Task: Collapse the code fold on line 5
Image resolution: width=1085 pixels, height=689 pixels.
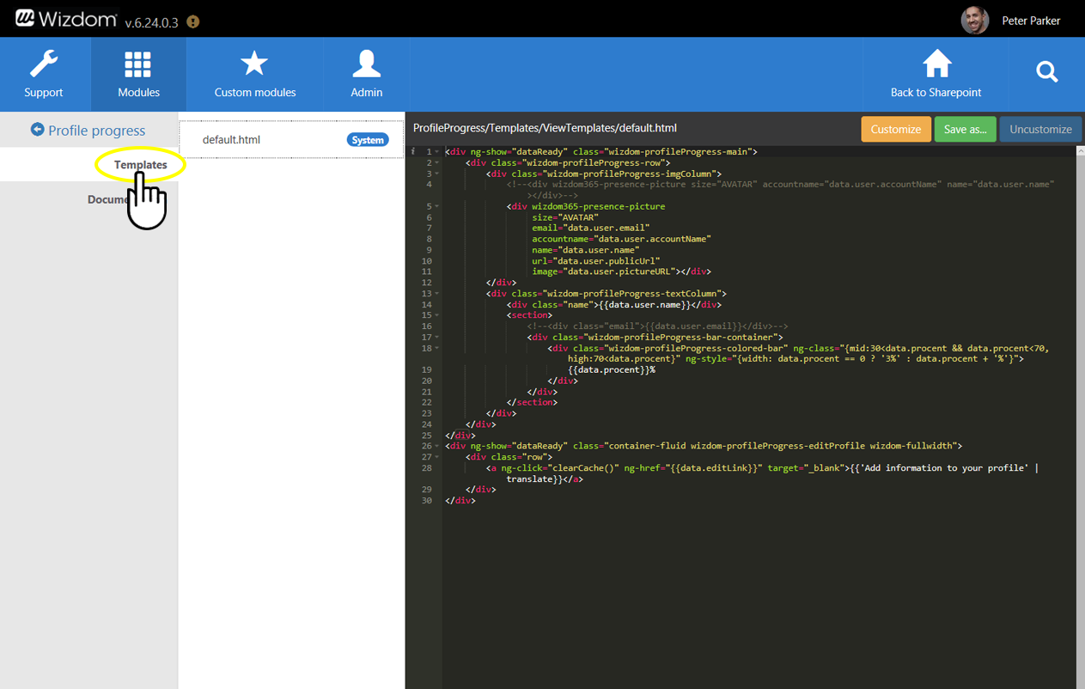Action: pos(437,206)
